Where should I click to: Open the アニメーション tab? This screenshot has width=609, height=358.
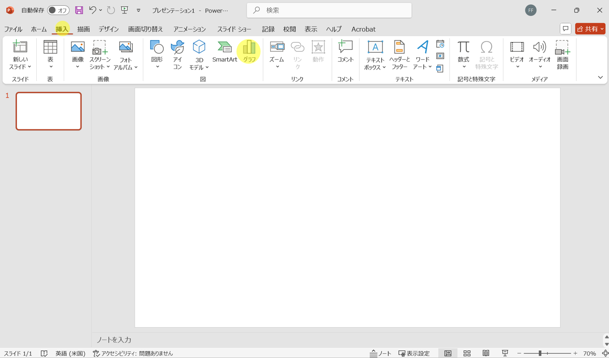point(190,29)
